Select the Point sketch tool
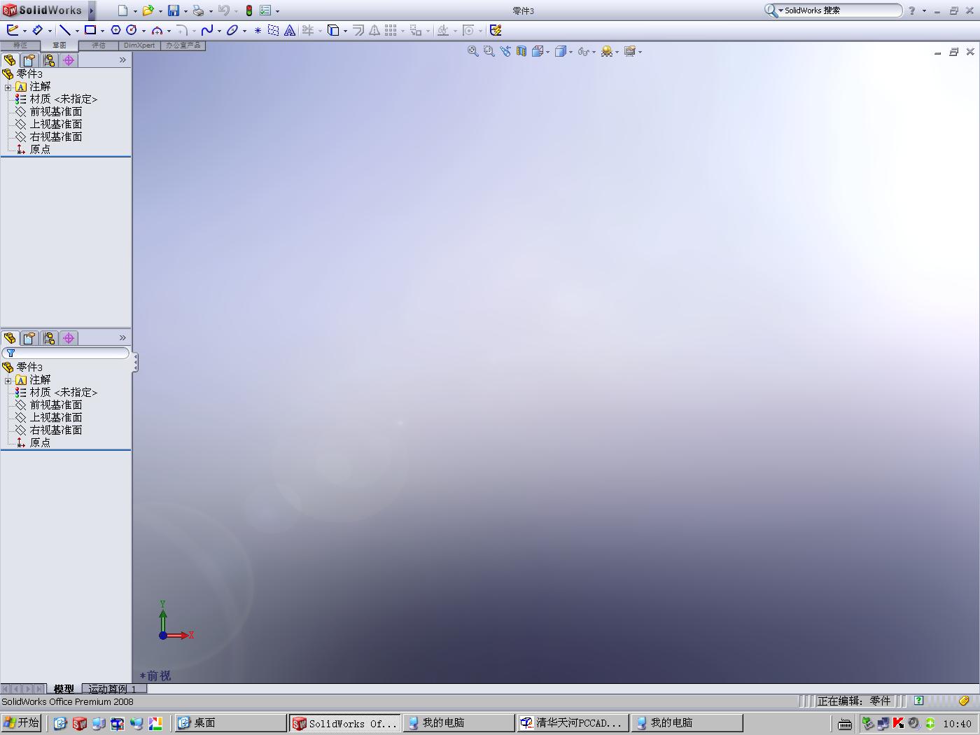The height and width of the screenshot is (735, 980). click(258, 30)
